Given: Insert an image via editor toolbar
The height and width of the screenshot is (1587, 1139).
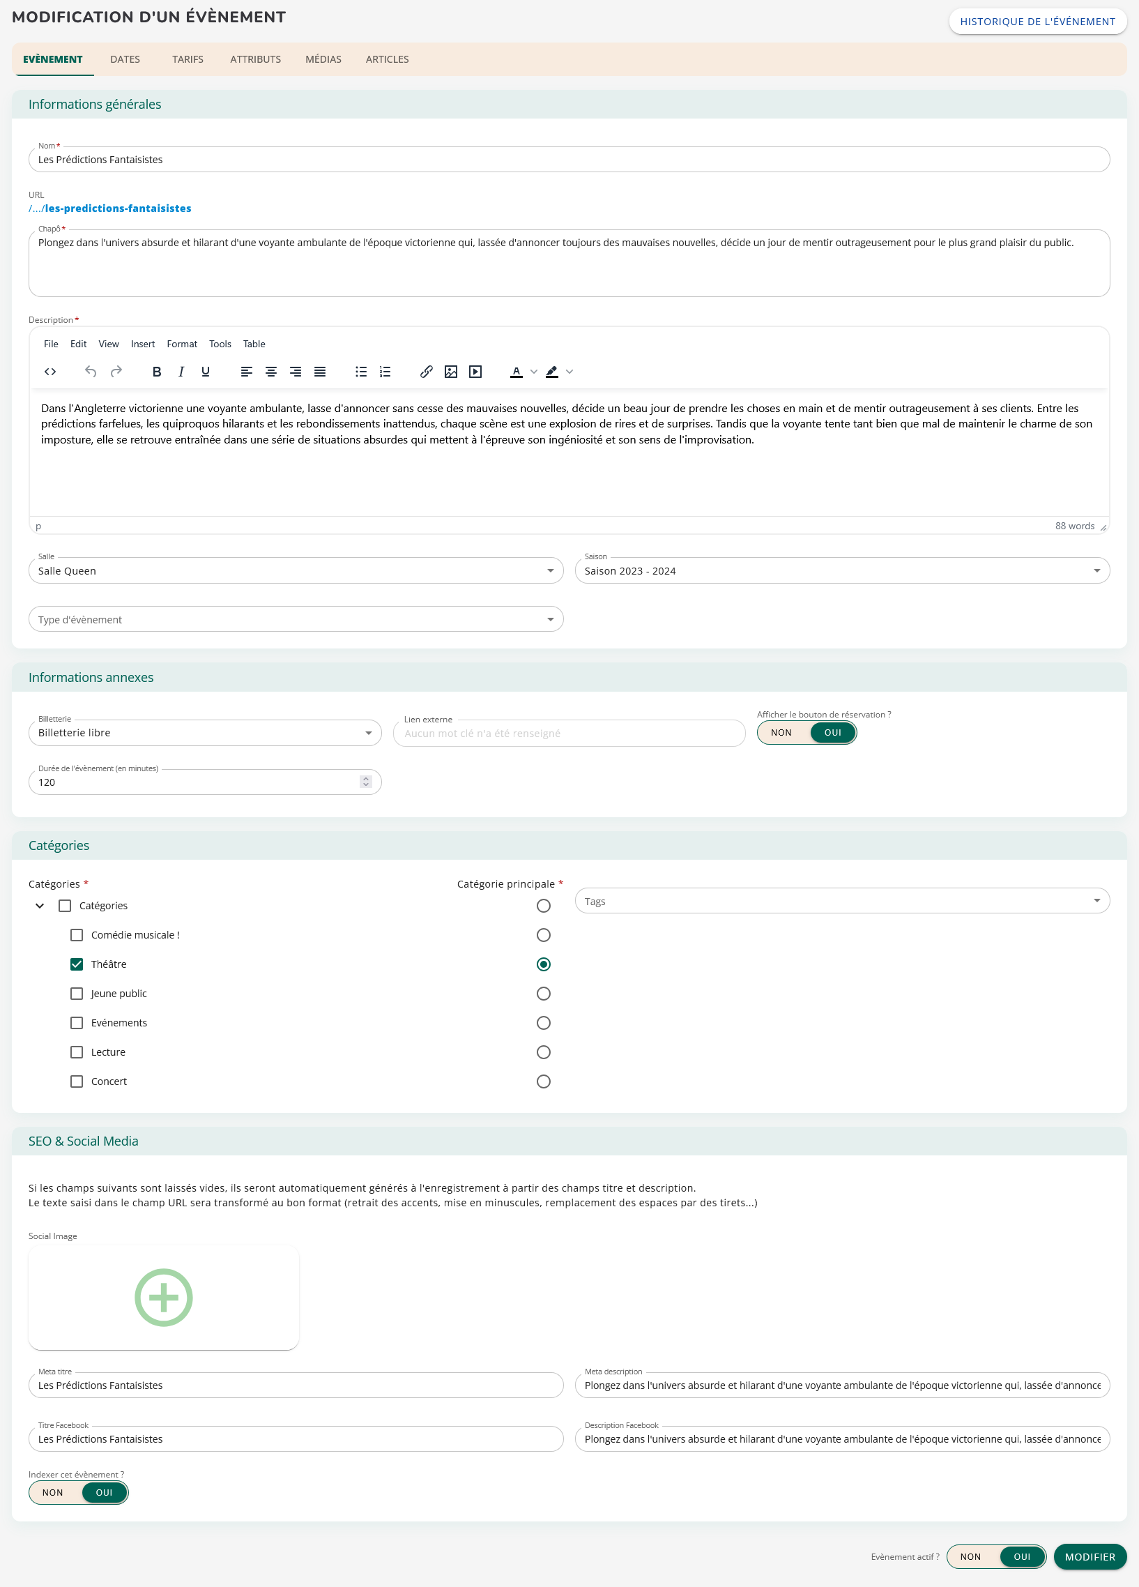Looking at the screenshot, I should [x=450, y=372].
